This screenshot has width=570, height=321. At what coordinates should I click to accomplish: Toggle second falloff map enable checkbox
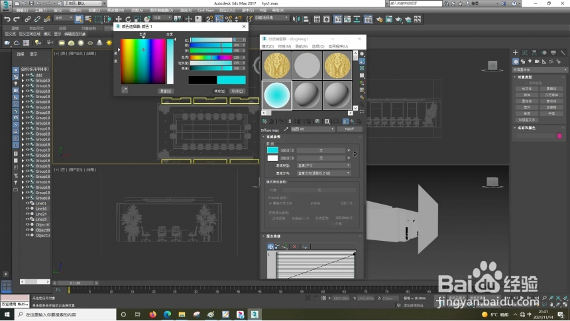(x=348, y=158)
